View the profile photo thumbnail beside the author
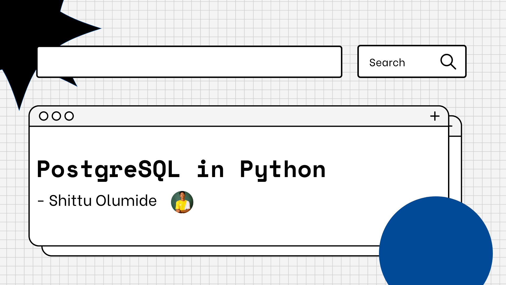Viewport: 506px width, 285px height. click(x=182, y=202)
